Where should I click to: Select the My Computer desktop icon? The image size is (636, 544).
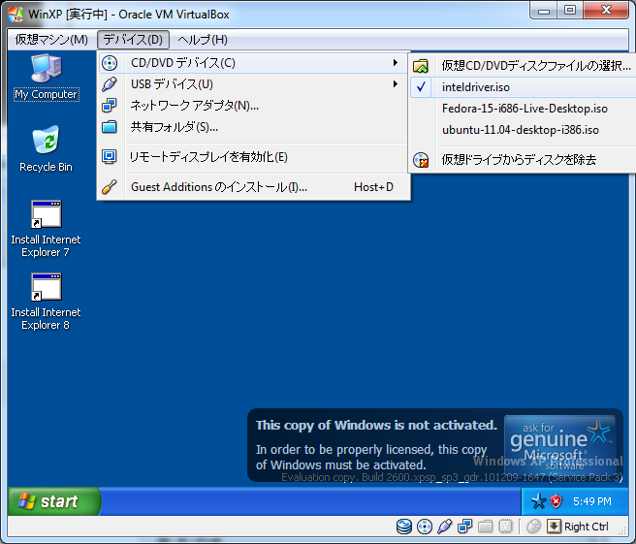pos(47,77)
